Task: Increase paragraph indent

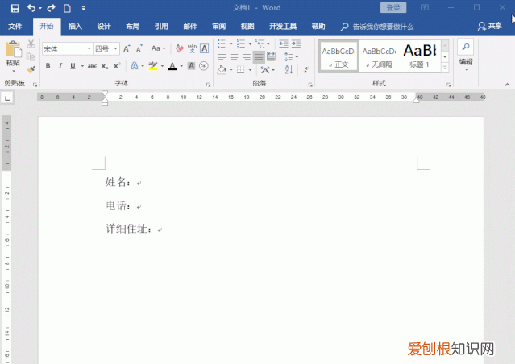Action: [x=296, y=43]
